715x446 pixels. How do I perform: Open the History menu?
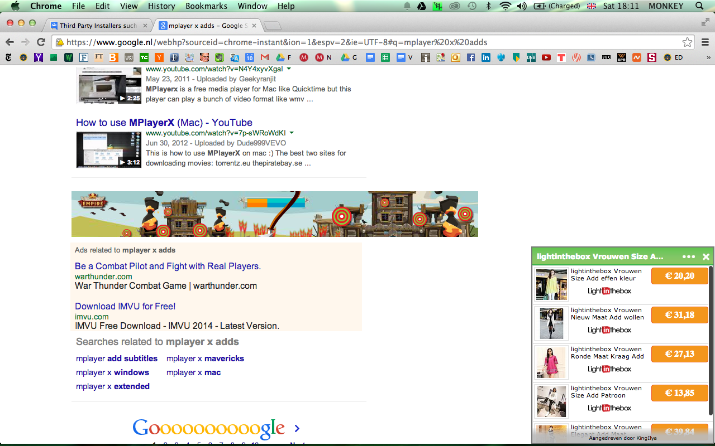coord(161,6)
